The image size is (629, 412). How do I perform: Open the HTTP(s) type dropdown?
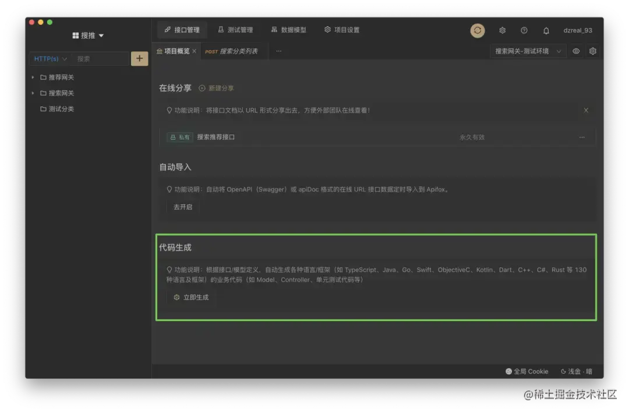click(50, 59)
